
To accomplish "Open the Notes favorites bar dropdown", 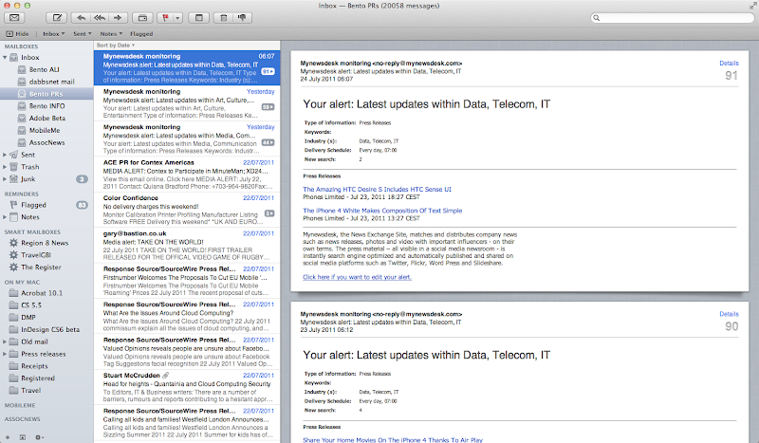I will [111, 34].
